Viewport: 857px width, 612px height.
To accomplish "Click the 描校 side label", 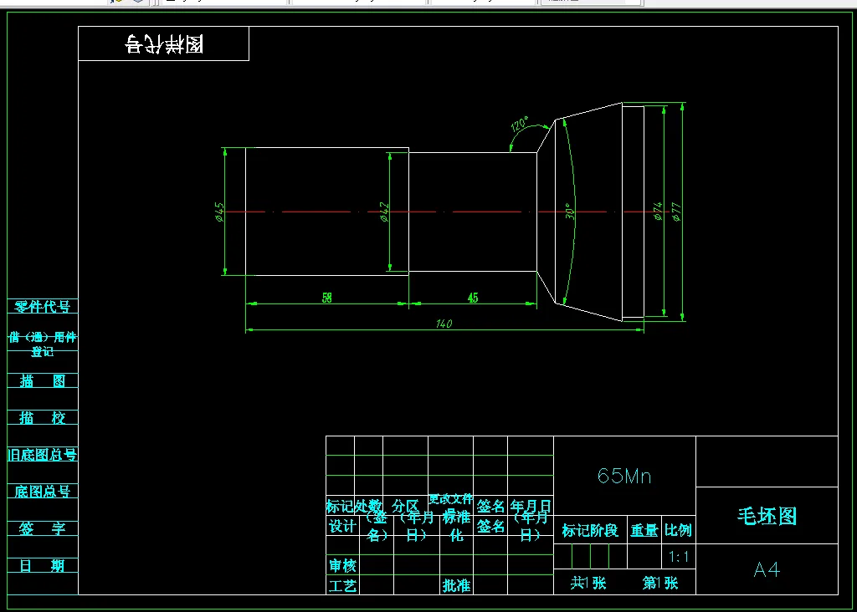I will [x=43, y=418].
